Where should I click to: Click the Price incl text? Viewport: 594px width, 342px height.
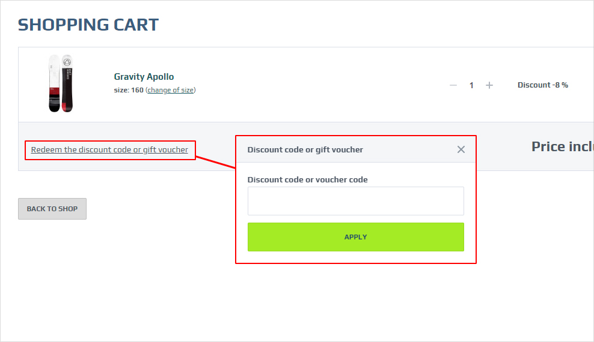coord(563,146)
